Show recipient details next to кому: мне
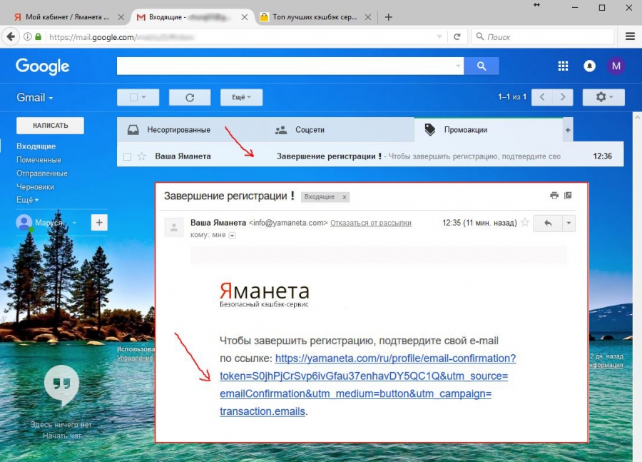 pos(232,236)
